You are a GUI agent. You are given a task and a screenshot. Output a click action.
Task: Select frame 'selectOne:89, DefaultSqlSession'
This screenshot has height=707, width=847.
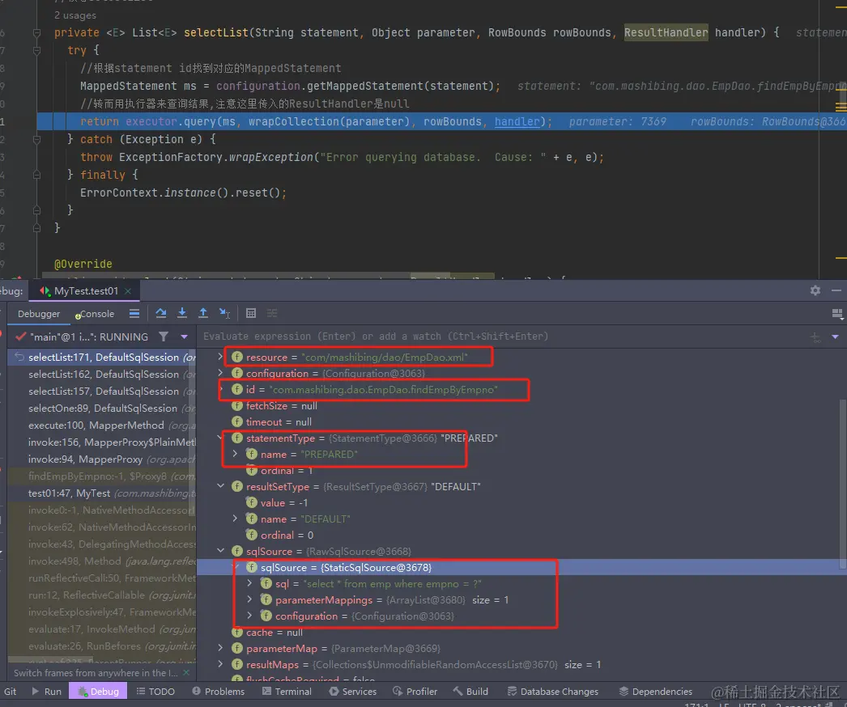pos(103,408)
